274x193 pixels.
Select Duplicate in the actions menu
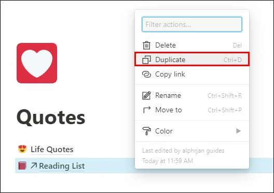[x=192, y=60]
